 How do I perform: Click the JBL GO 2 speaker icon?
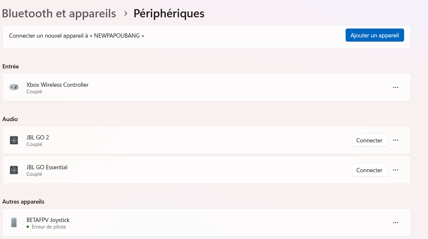[x=14, y=140]
